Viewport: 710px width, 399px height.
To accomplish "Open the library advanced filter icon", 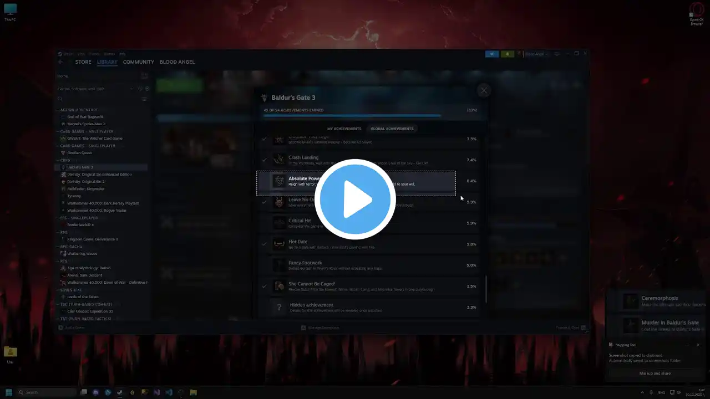I will click(144, 99).
